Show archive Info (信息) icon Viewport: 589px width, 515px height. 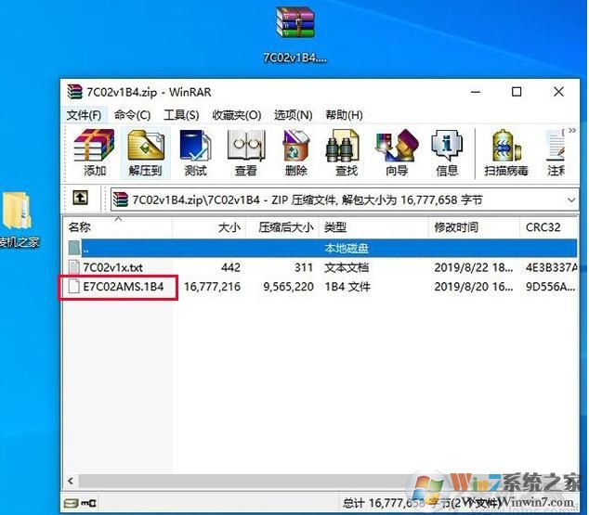[447, 152]
